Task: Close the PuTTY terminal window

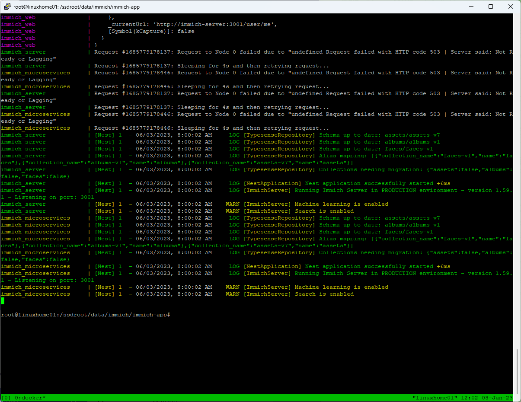Action: tap(511, 6)
